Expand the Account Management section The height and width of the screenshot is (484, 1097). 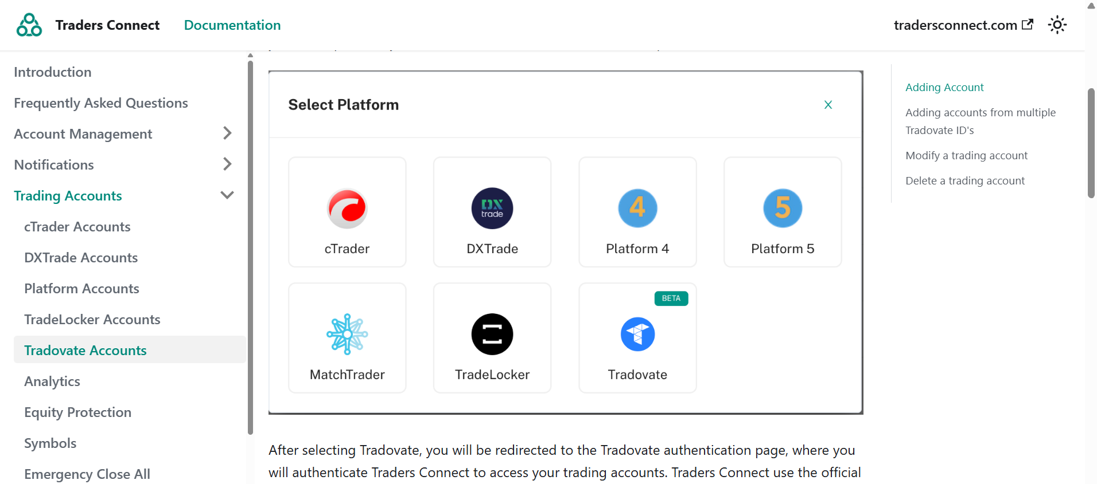click(227, 133)
